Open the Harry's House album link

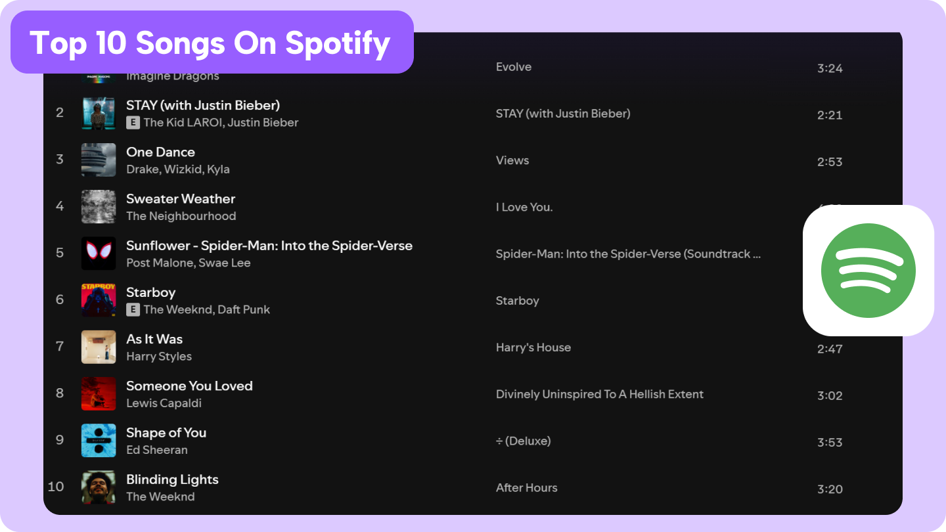click(x=533, y=347)
